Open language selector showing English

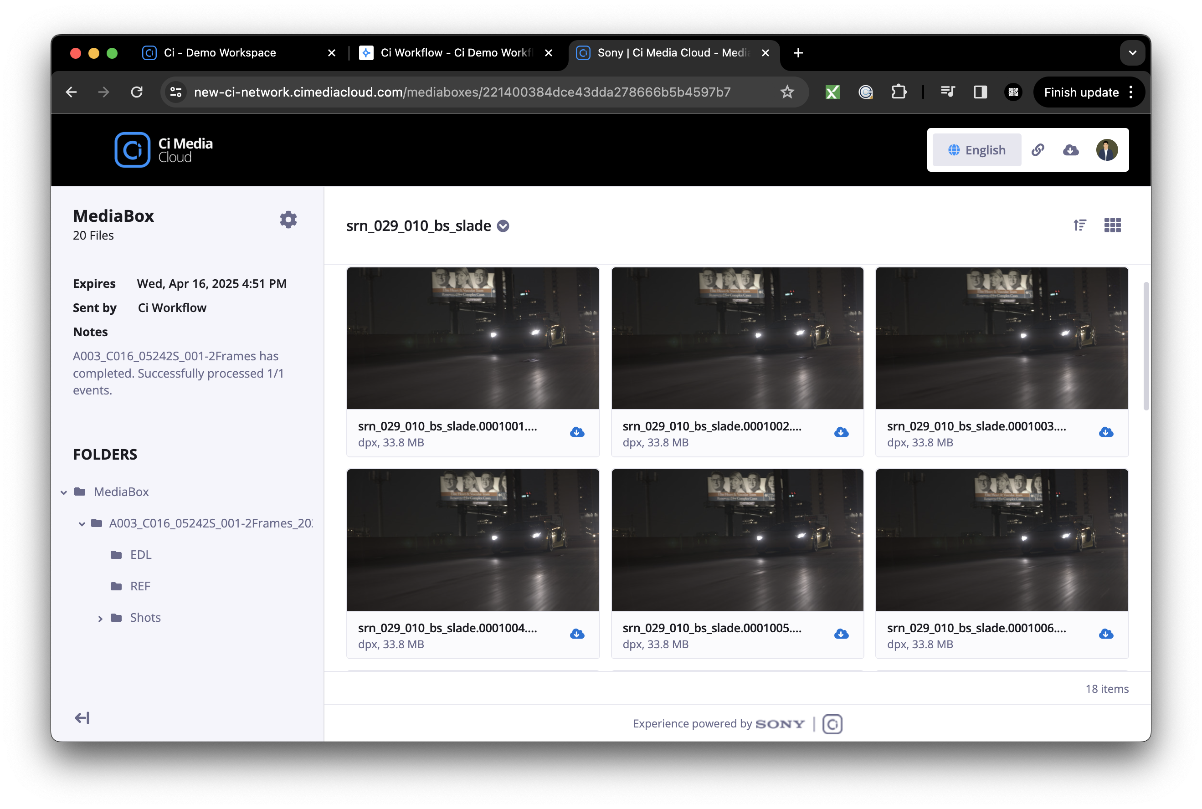coord(976,149)
